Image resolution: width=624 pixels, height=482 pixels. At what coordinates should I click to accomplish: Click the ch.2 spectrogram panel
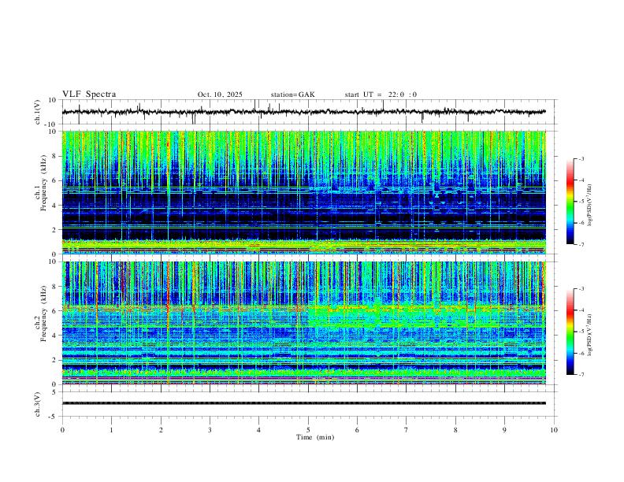[303, 323]
